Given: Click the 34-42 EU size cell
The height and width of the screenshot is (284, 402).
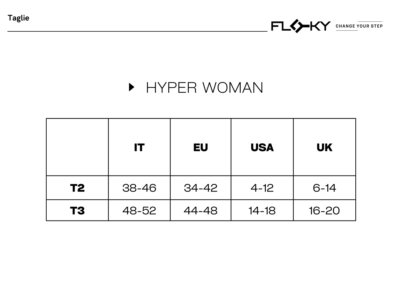Looking at the screenshot, I should tap(201, 188).
